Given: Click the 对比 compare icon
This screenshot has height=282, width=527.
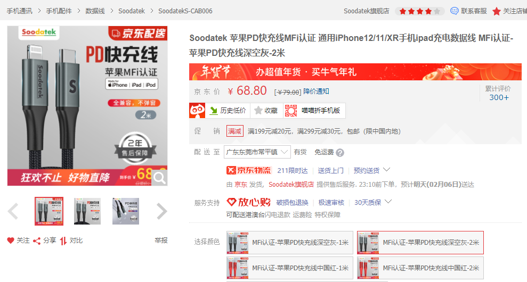Looking at the screenshot, I should pos(63,240).
